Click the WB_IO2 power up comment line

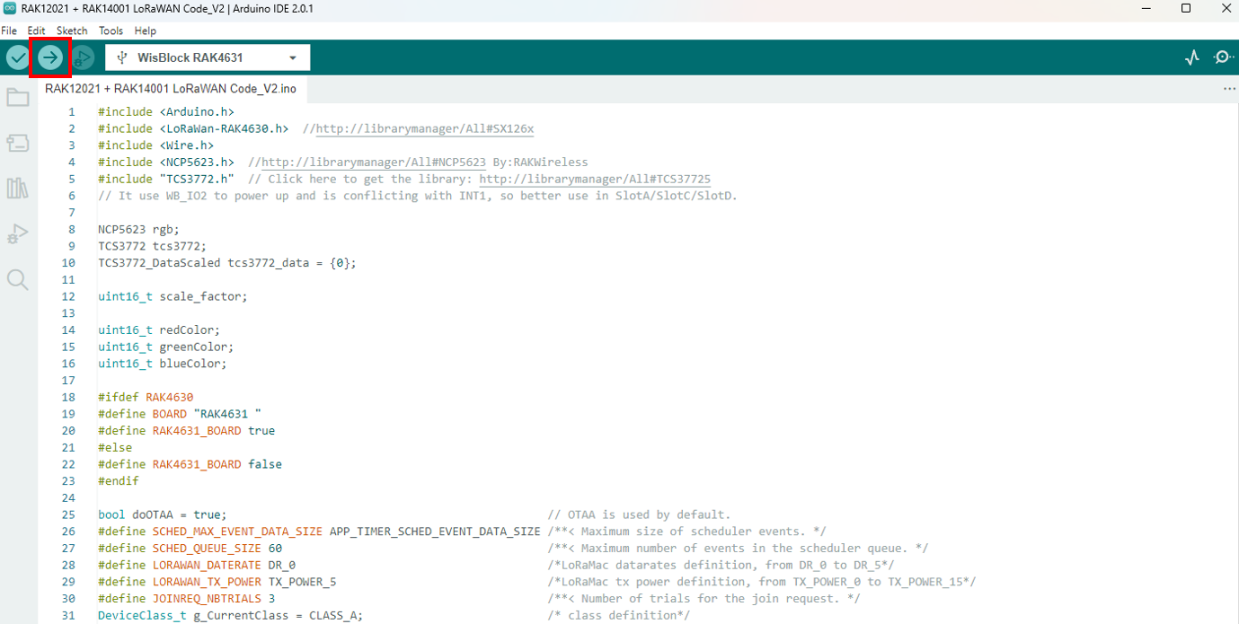[x=418, y=196]
